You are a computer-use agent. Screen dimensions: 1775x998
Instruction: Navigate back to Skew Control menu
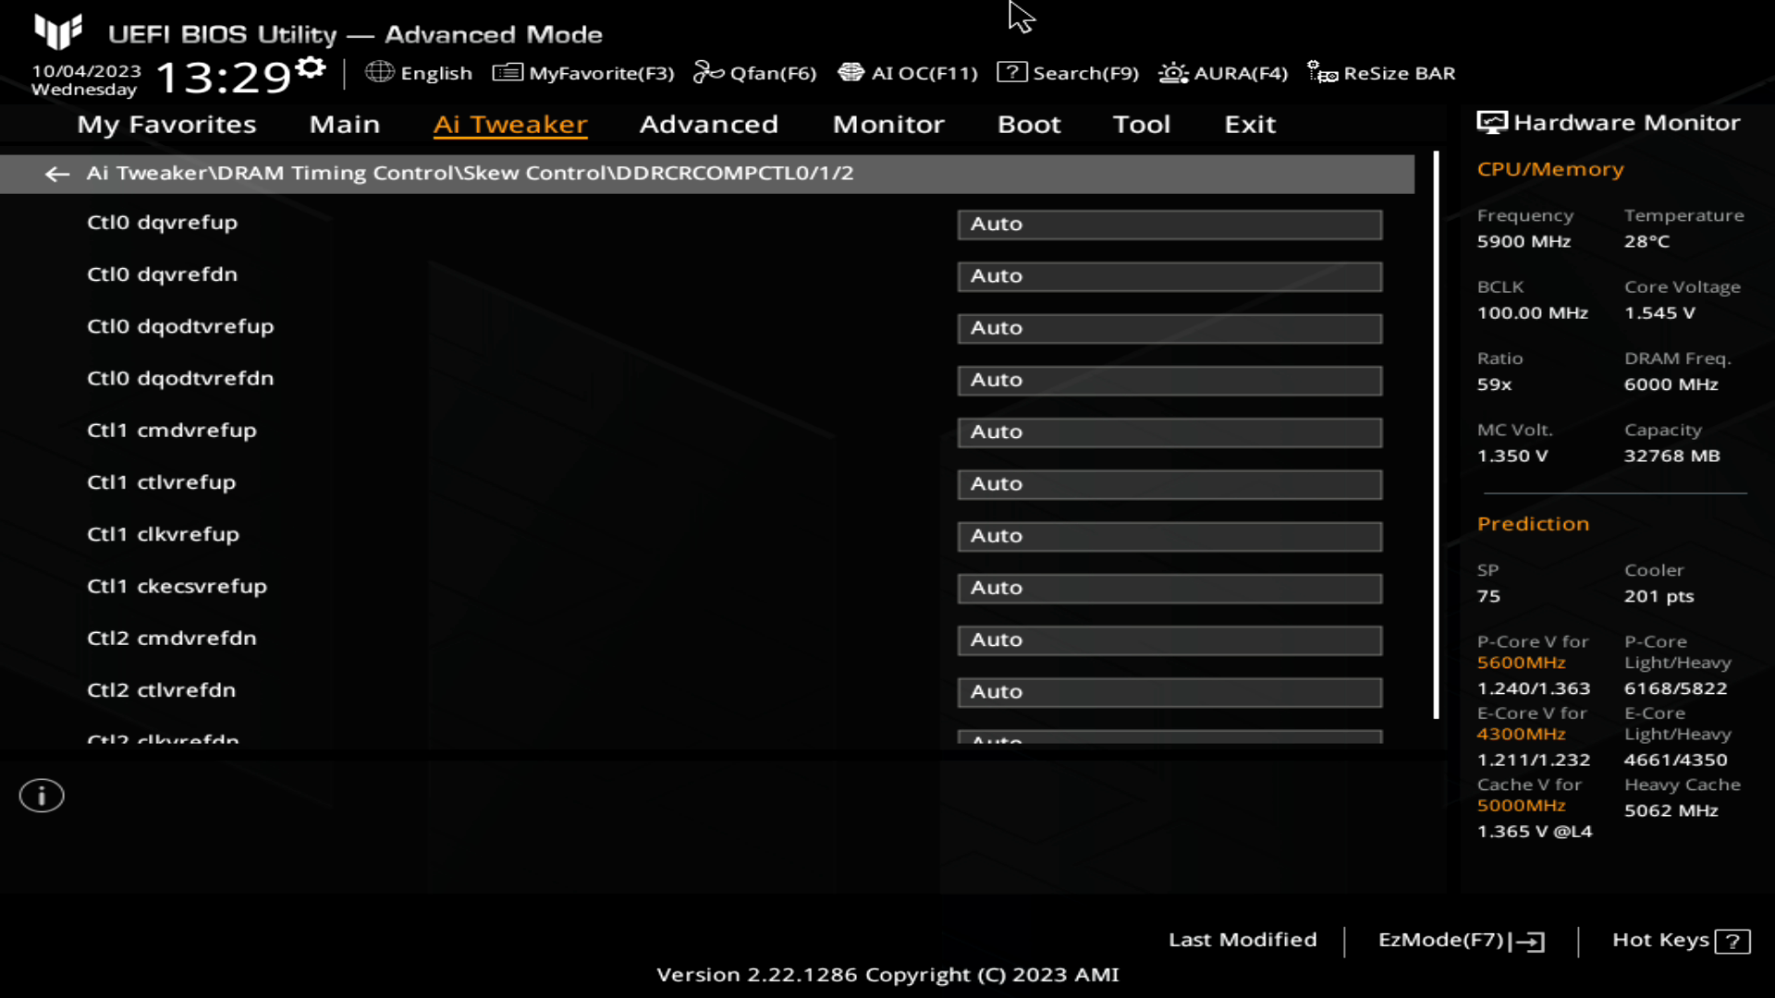click(x=56, y=172)
